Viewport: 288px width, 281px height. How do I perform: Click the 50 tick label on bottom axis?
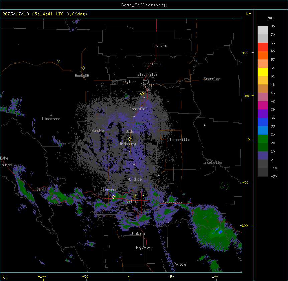172,276
